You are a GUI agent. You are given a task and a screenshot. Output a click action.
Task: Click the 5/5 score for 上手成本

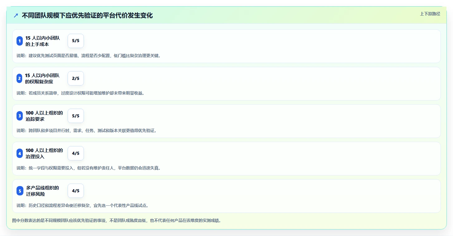(76, 41)
